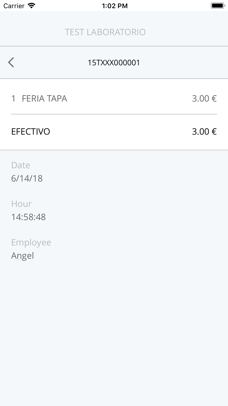Tap the time value 14:58:48
Screen dimensions: 228x406
point(29,217)
